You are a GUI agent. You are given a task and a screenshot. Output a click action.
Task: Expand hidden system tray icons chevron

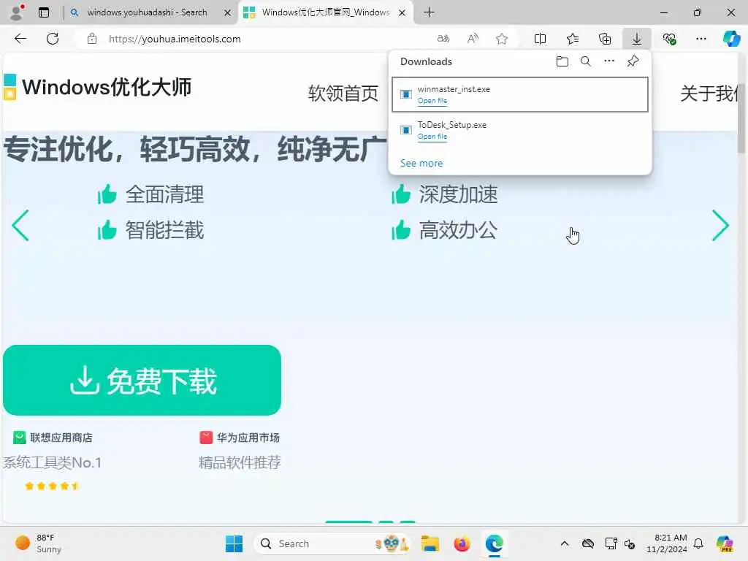coord(565,543)
